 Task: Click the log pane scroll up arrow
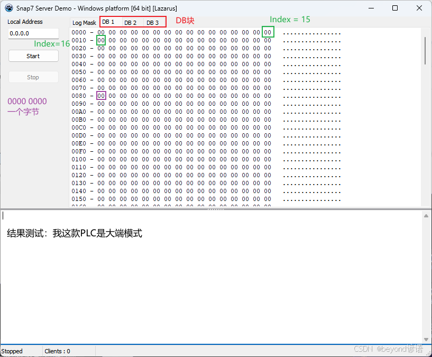point(426,216)
